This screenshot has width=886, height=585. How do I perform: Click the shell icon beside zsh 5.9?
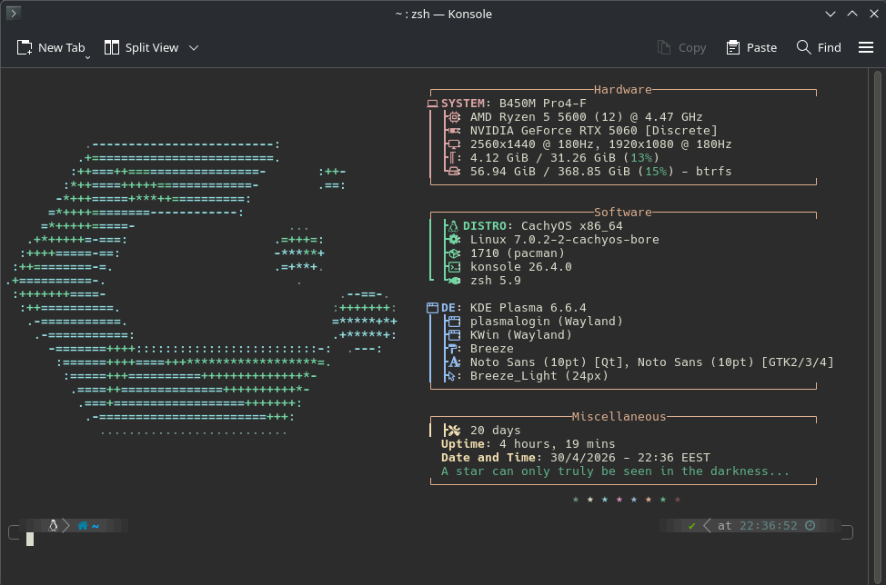pyautogui.click(x=454, y=281)
